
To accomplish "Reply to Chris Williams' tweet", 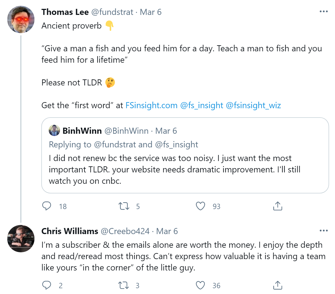I will click(x=47, y=285).
